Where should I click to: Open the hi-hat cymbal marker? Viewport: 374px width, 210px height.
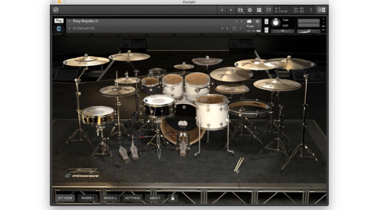(102, 91)
